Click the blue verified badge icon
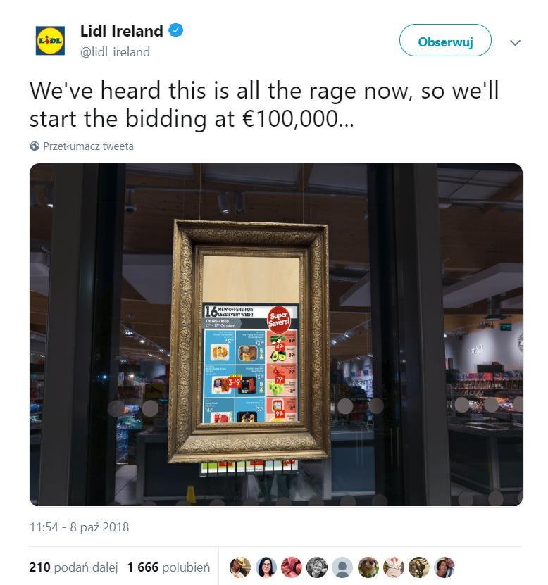This screenshot has width=548, height=585. point(176,30)
